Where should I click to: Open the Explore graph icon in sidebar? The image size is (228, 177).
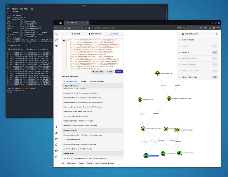(x=56, y=40)
